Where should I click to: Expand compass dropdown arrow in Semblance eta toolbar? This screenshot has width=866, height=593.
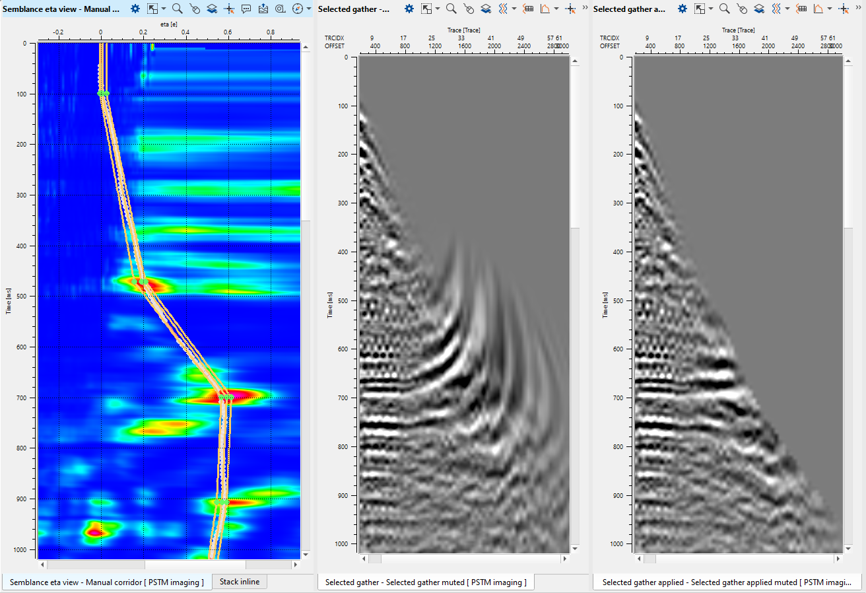[x=308, y=9]
